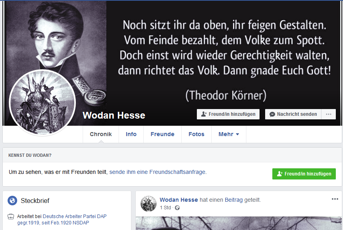Click the small avatar in the shared post header

click(x=149, y=204)
